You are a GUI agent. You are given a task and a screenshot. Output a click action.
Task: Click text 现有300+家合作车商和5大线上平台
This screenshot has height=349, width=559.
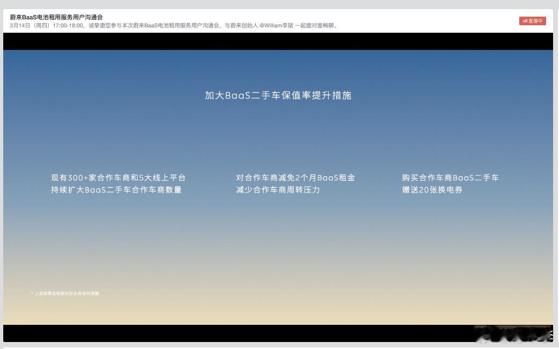point(118,178)
